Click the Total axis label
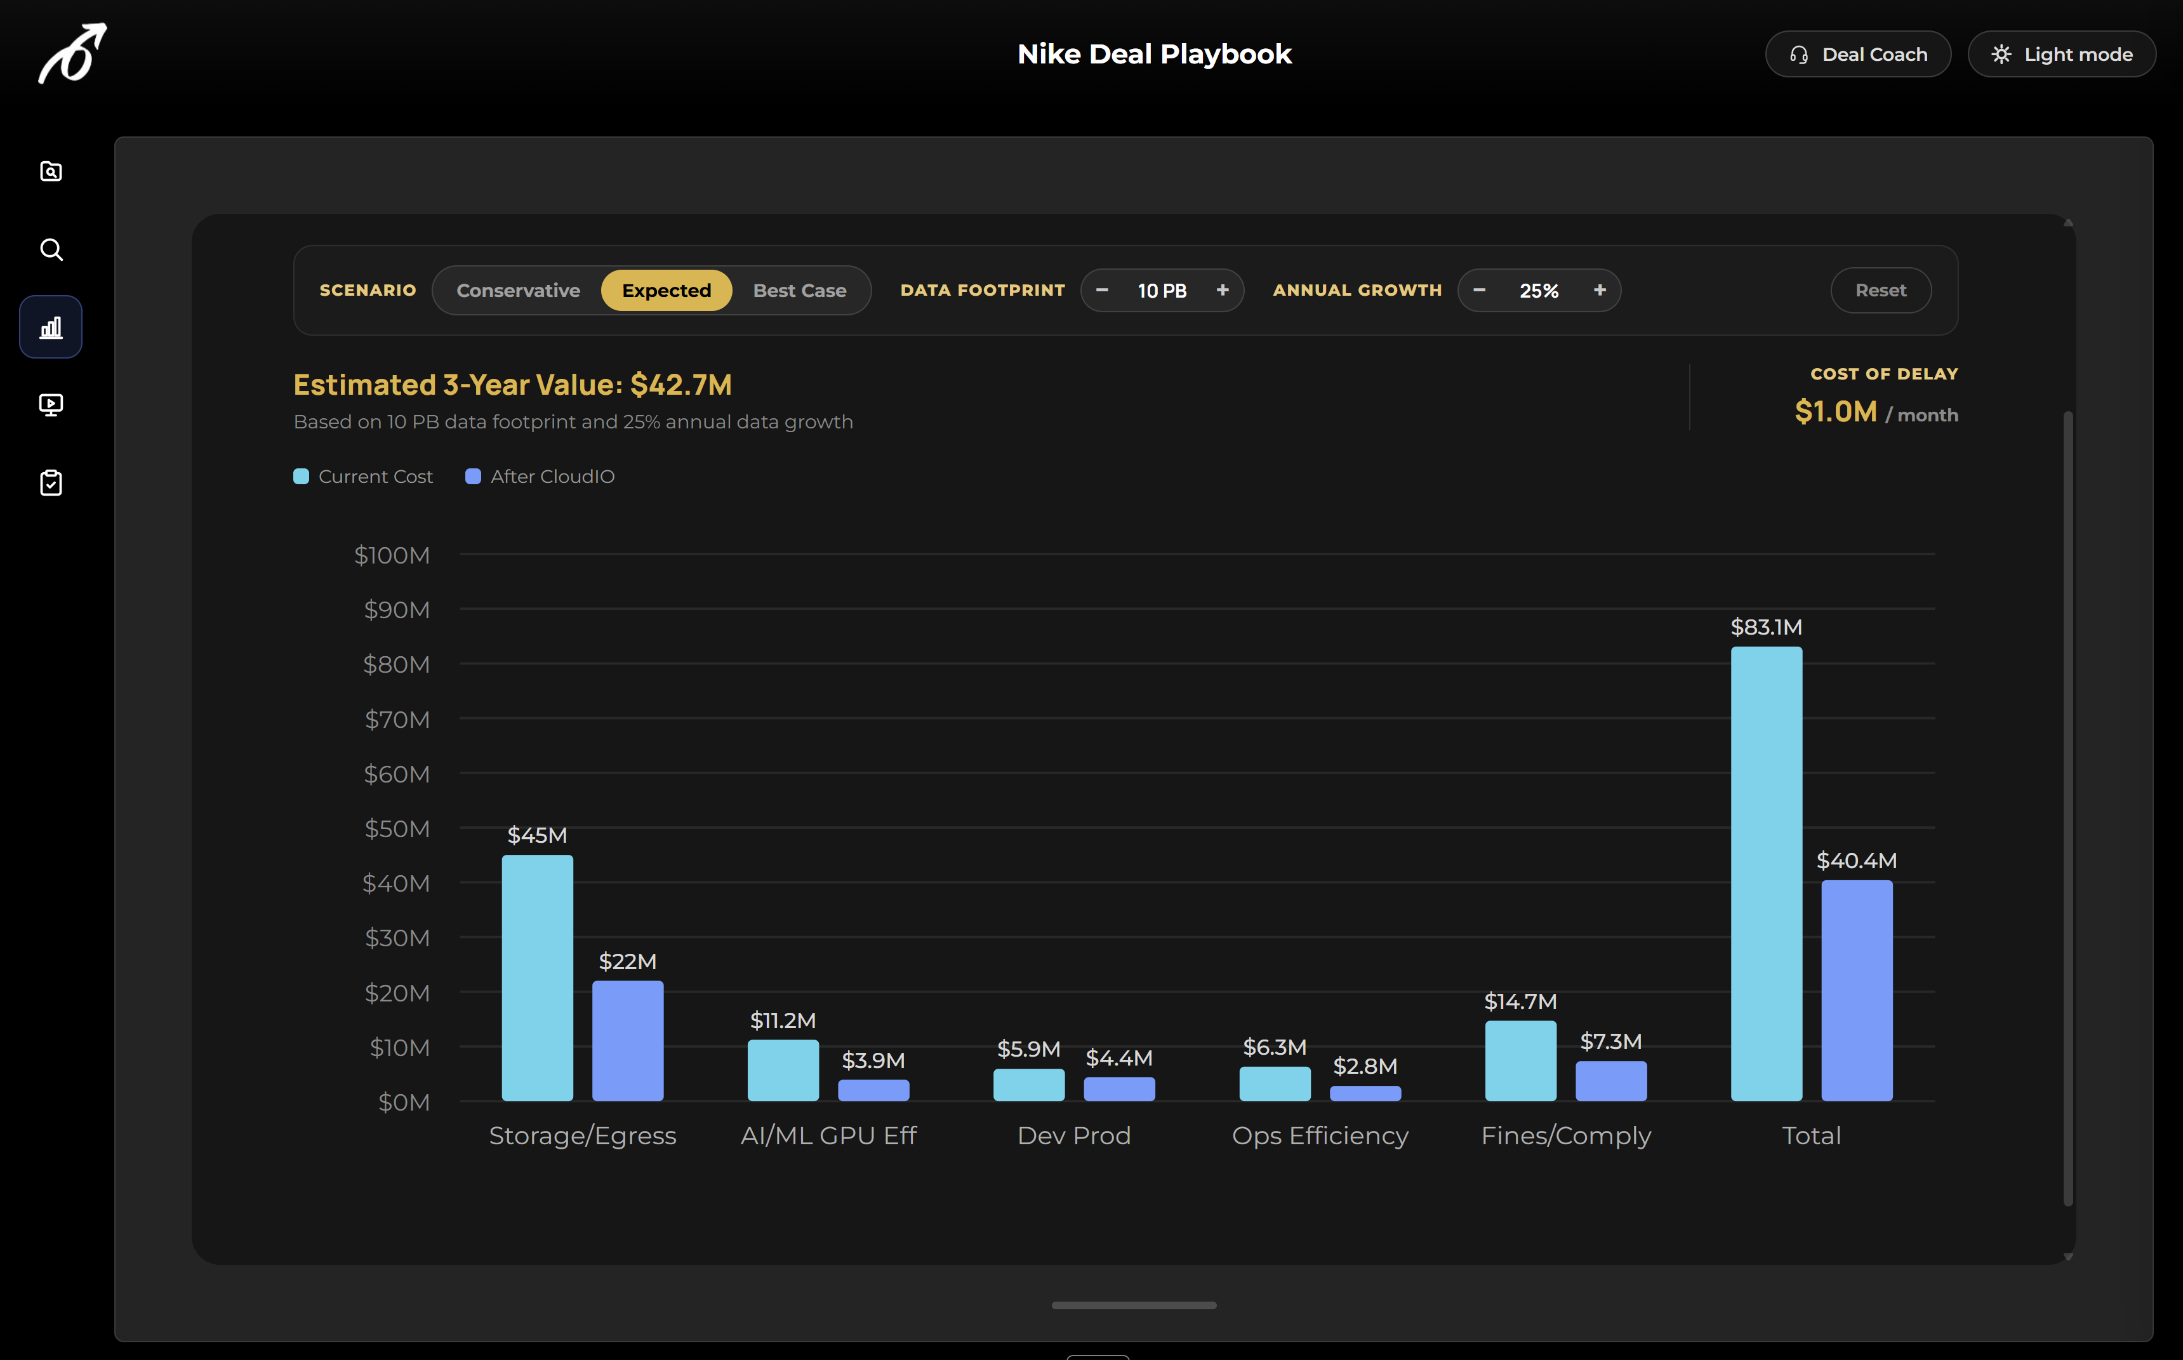 click(x=1812, y=1135)
